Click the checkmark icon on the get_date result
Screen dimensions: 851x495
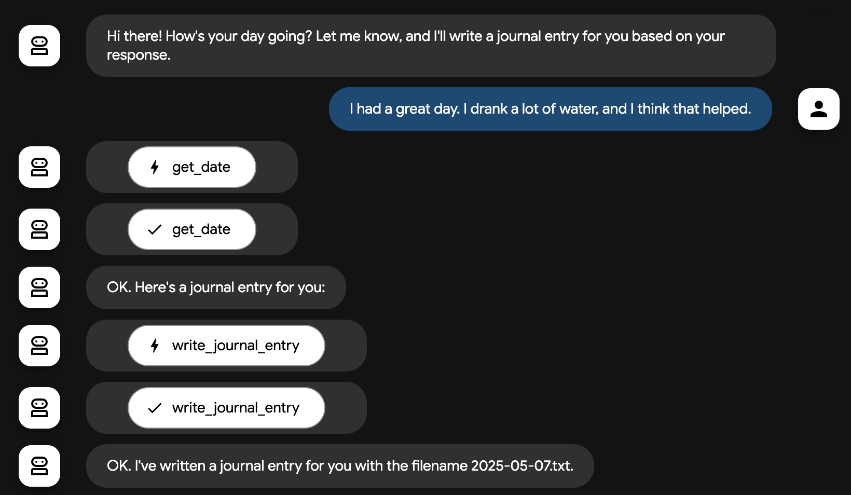155,229
